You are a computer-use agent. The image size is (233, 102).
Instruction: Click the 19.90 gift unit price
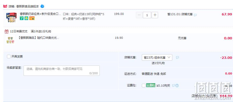coord(119,38)
